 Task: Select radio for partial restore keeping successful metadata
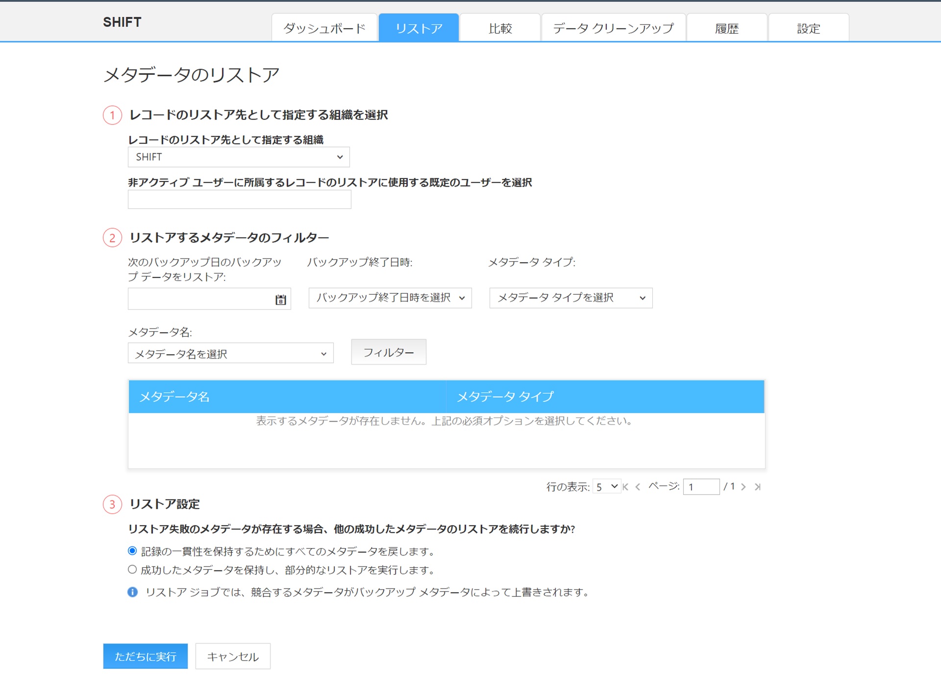[132, 569]
